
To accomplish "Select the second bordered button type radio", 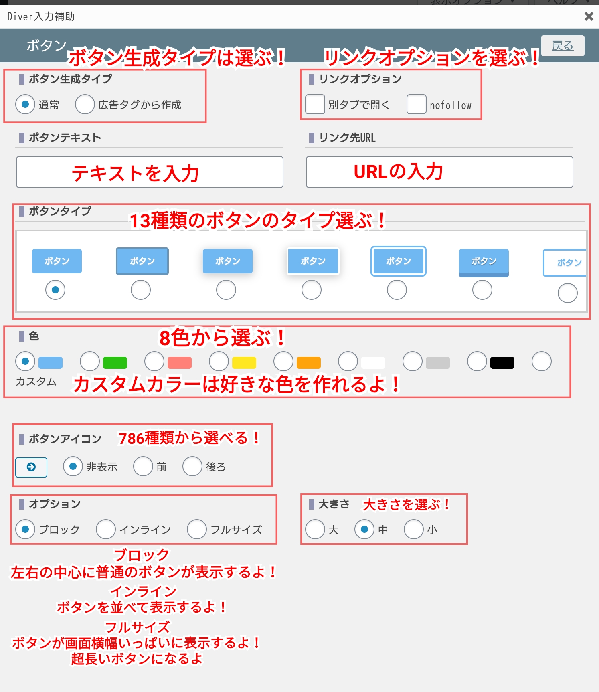I will [x=141, y=290].
